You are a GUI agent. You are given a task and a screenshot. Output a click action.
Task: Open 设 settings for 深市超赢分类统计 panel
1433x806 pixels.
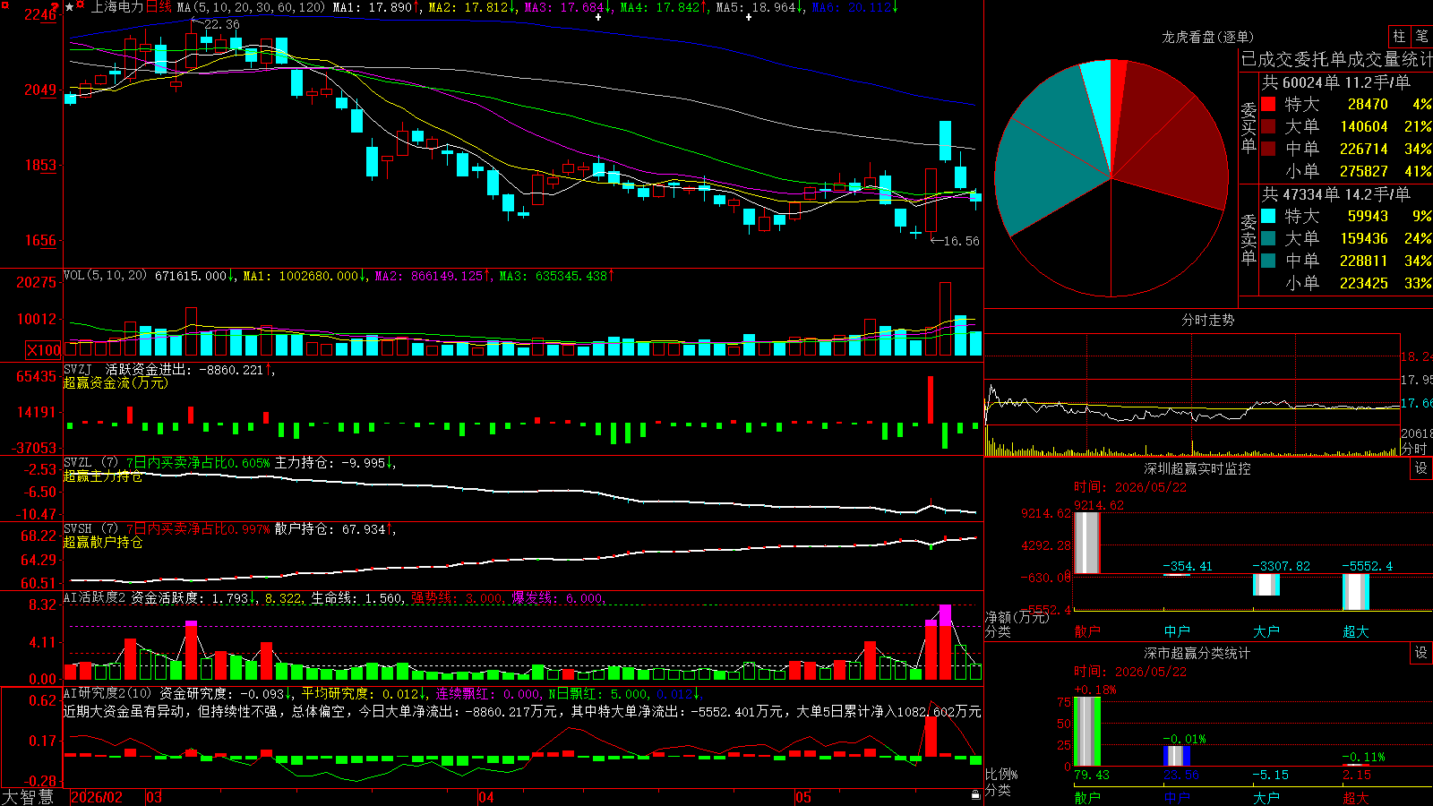pos(1421,653)
